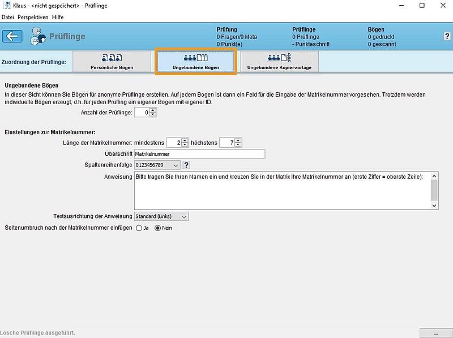
Task: Minimize the Klaus window
Action: 401,6
